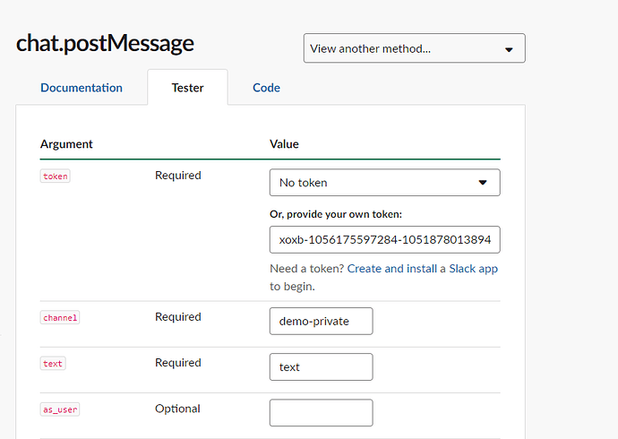The height and width of the screenshot is (439, 618).
Task: Select the Tester tab
Action: point(188,88)
